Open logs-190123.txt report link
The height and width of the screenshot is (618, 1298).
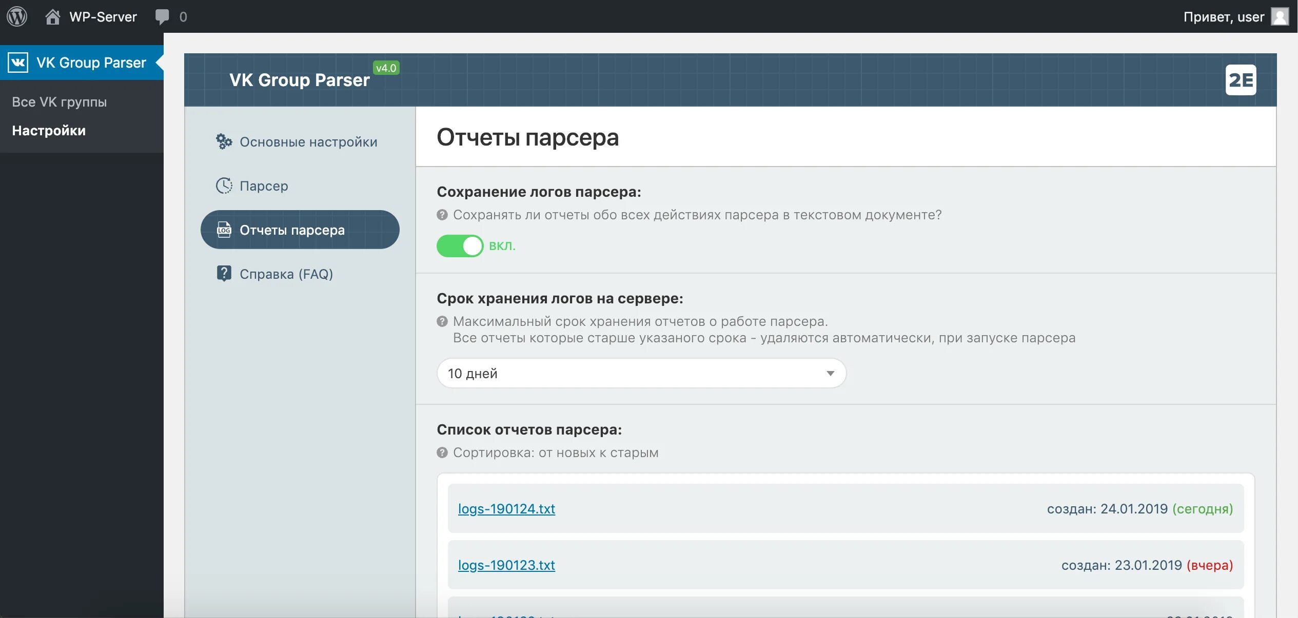coord(506,565)
